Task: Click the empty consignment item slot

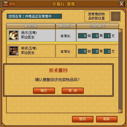Action: click(116, 16)
